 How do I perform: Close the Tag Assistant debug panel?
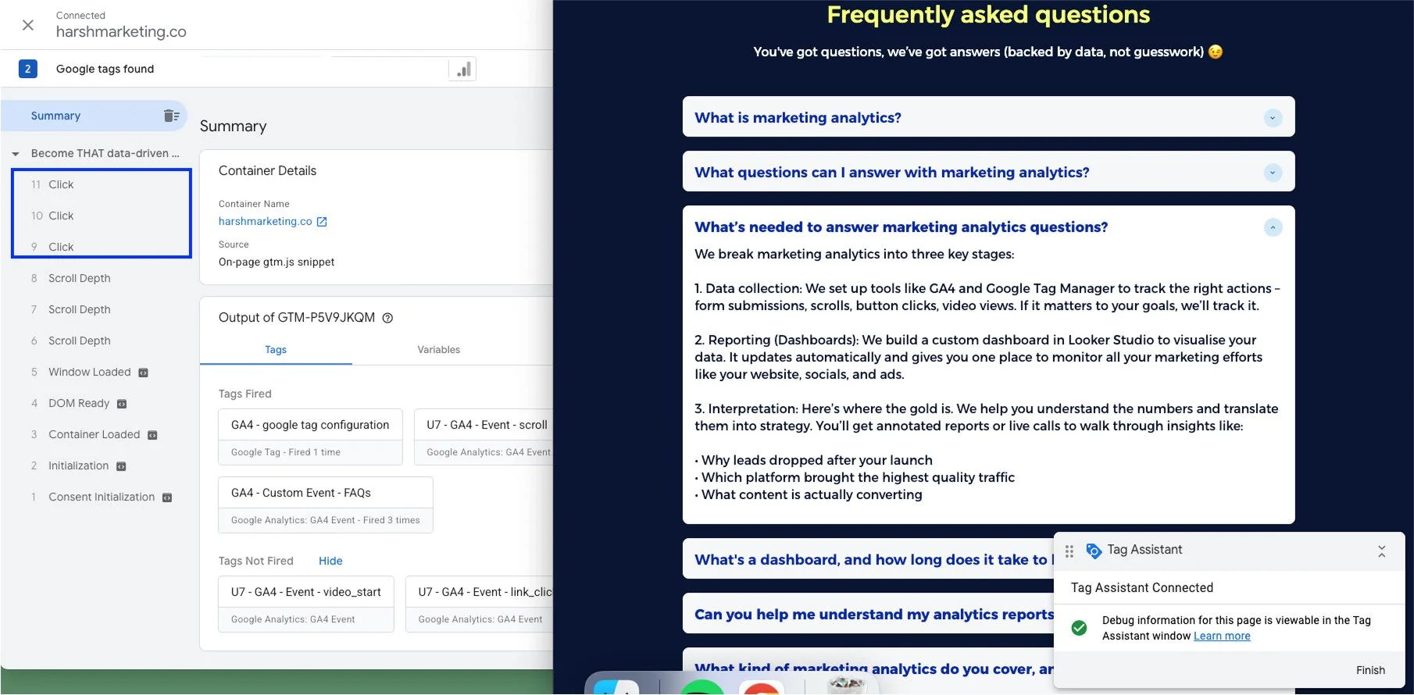click(x=28, y=25)
